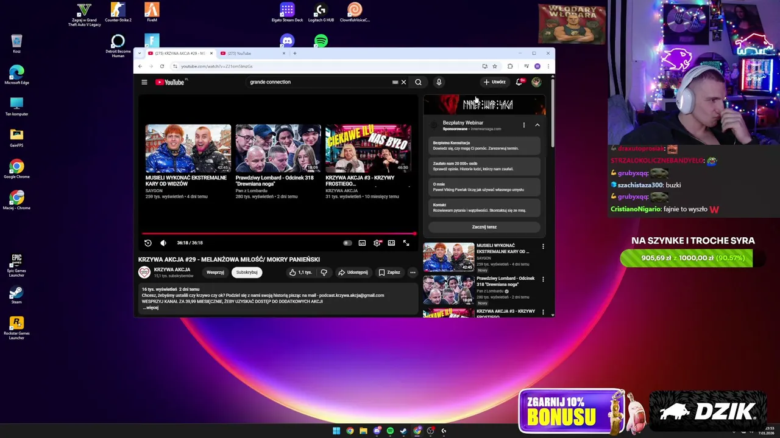Reload the page in the browser

tap(162, 66)
